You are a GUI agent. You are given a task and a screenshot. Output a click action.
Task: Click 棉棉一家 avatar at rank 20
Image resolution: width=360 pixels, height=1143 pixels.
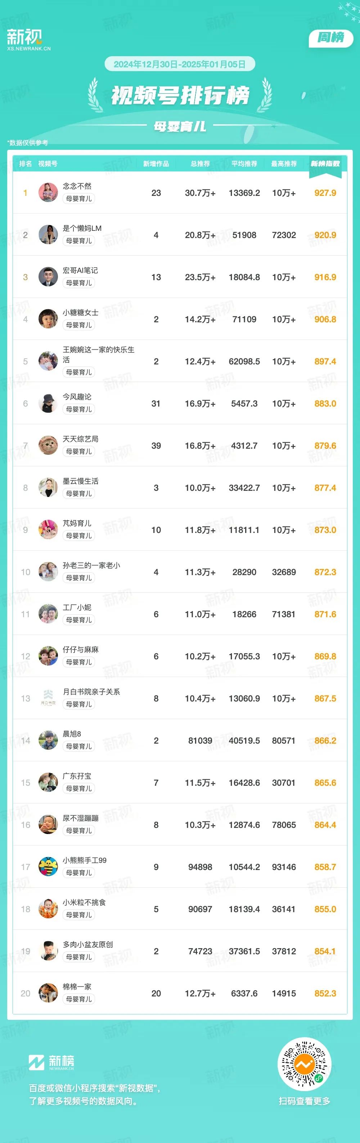click(x=48, y=994)
